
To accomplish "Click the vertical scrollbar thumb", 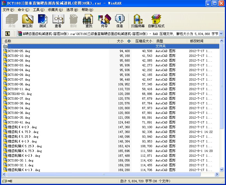I will pos(222,86).
